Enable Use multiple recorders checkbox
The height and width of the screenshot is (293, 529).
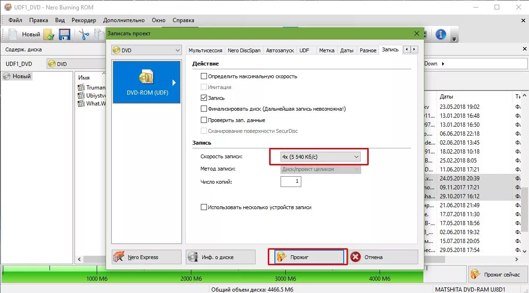[204, 207]
